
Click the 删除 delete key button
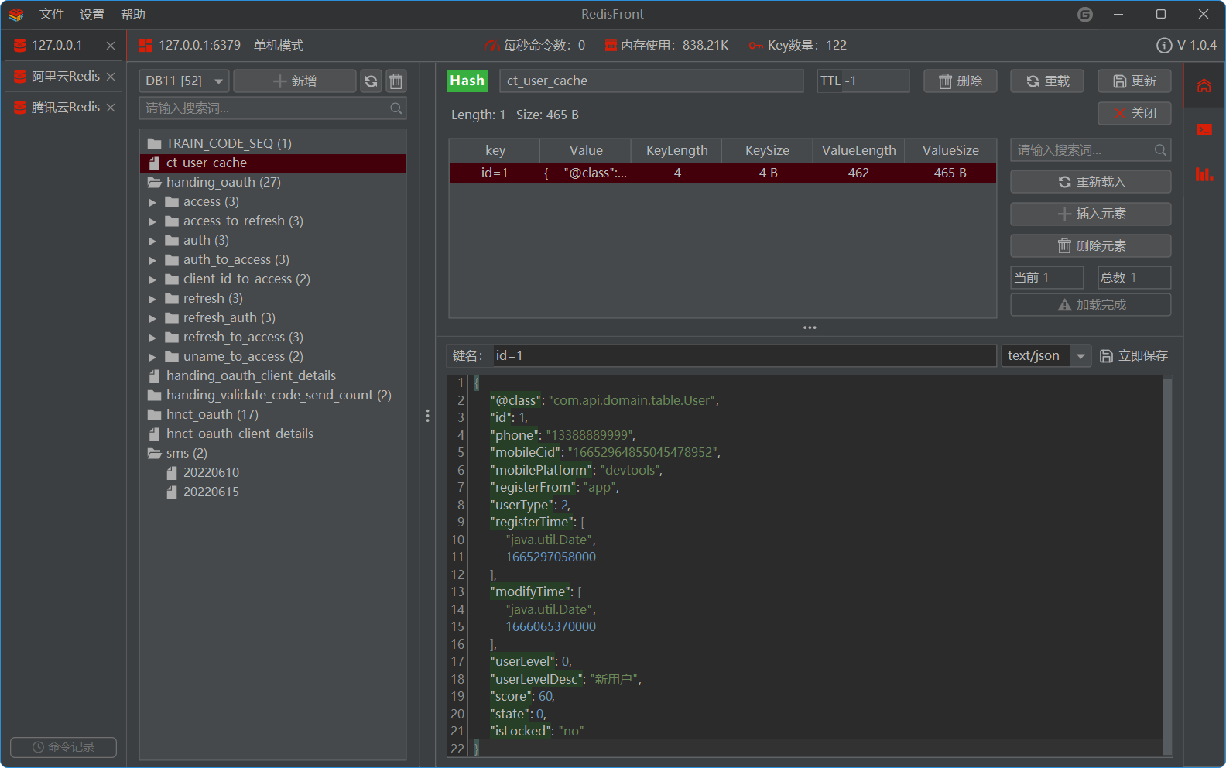[960, 81]
